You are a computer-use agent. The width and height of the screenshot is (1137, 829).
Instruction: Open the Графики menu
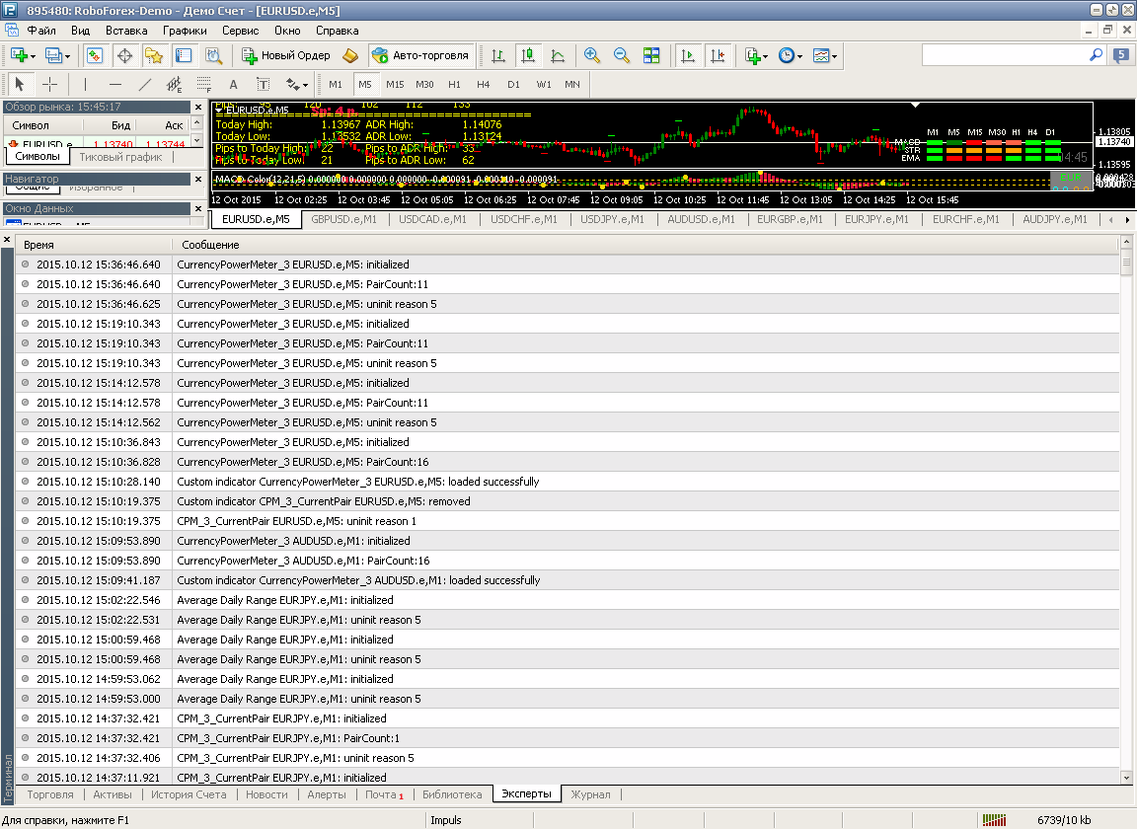click(x=185, y=31)
